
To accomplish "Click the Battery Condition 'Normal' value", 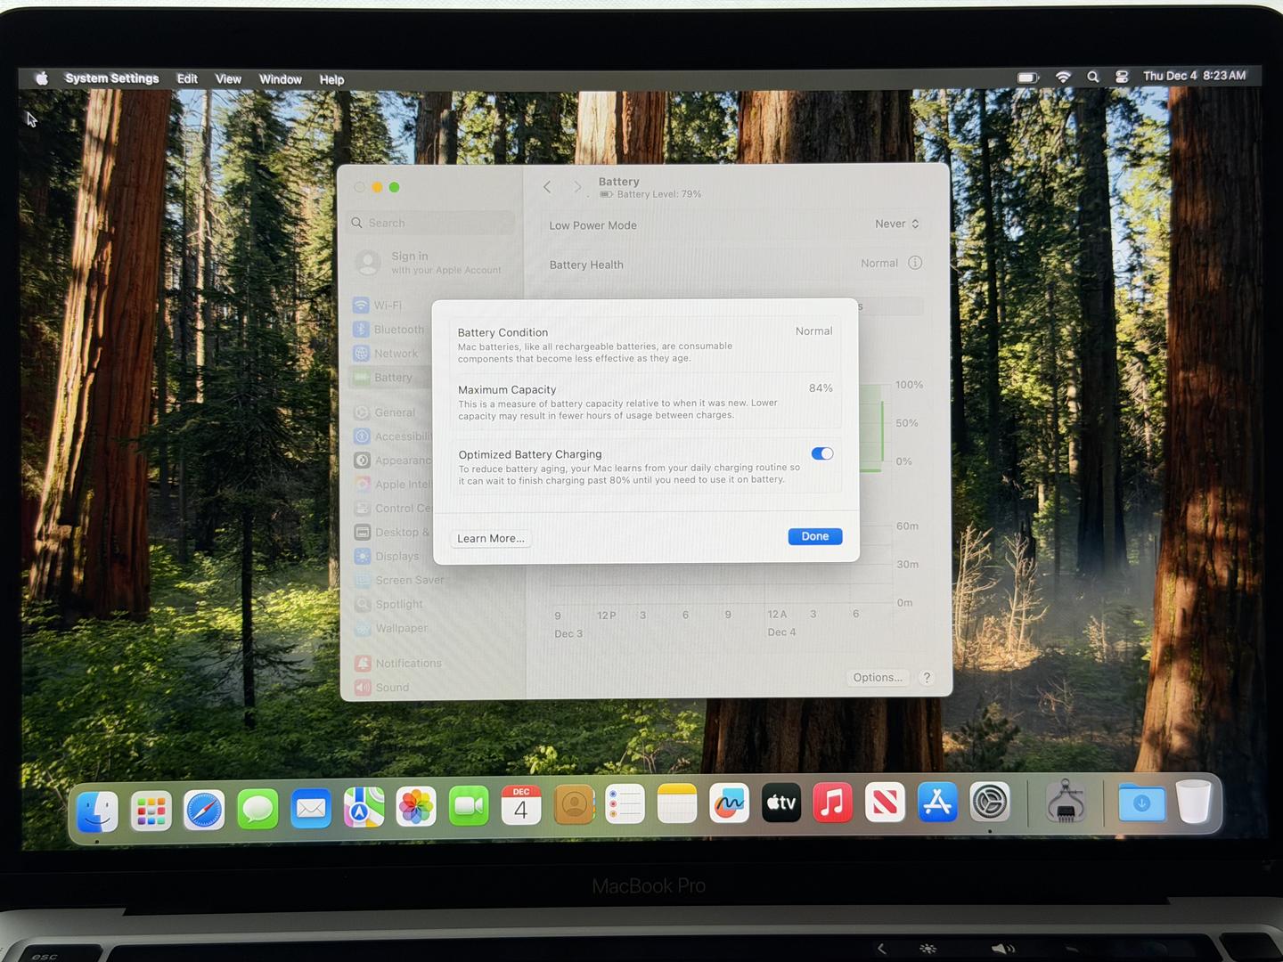I will point(814,331).
